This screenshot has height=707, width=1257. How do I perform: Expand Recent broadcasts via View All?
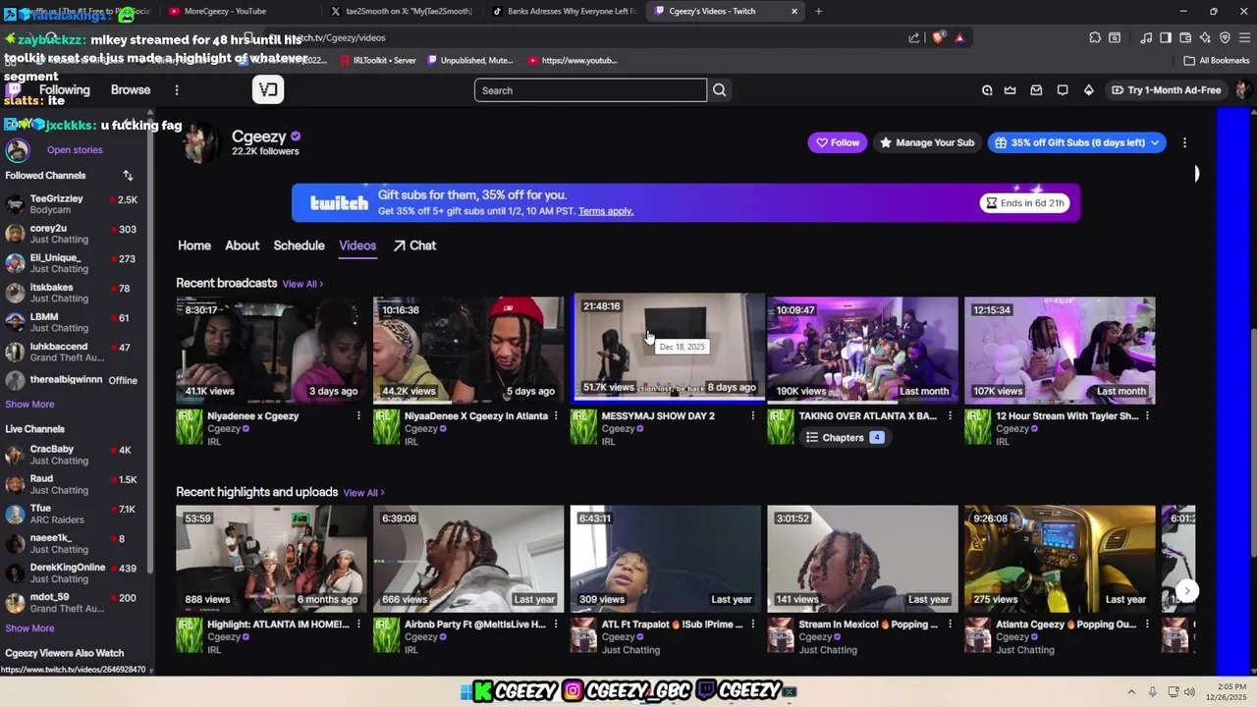pos(302,284)
